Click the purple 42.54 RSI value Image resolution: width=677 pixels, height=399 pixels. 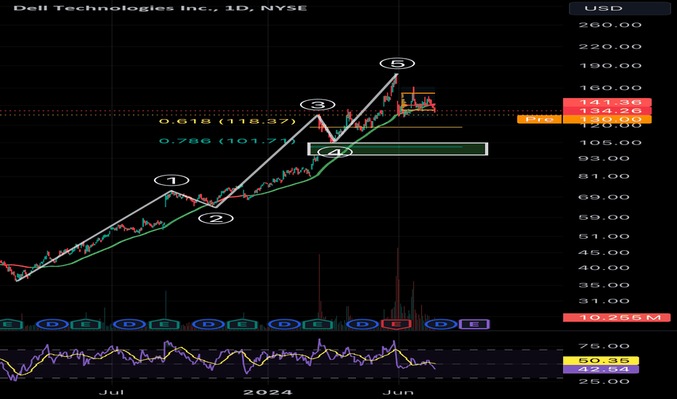[601, 369]
